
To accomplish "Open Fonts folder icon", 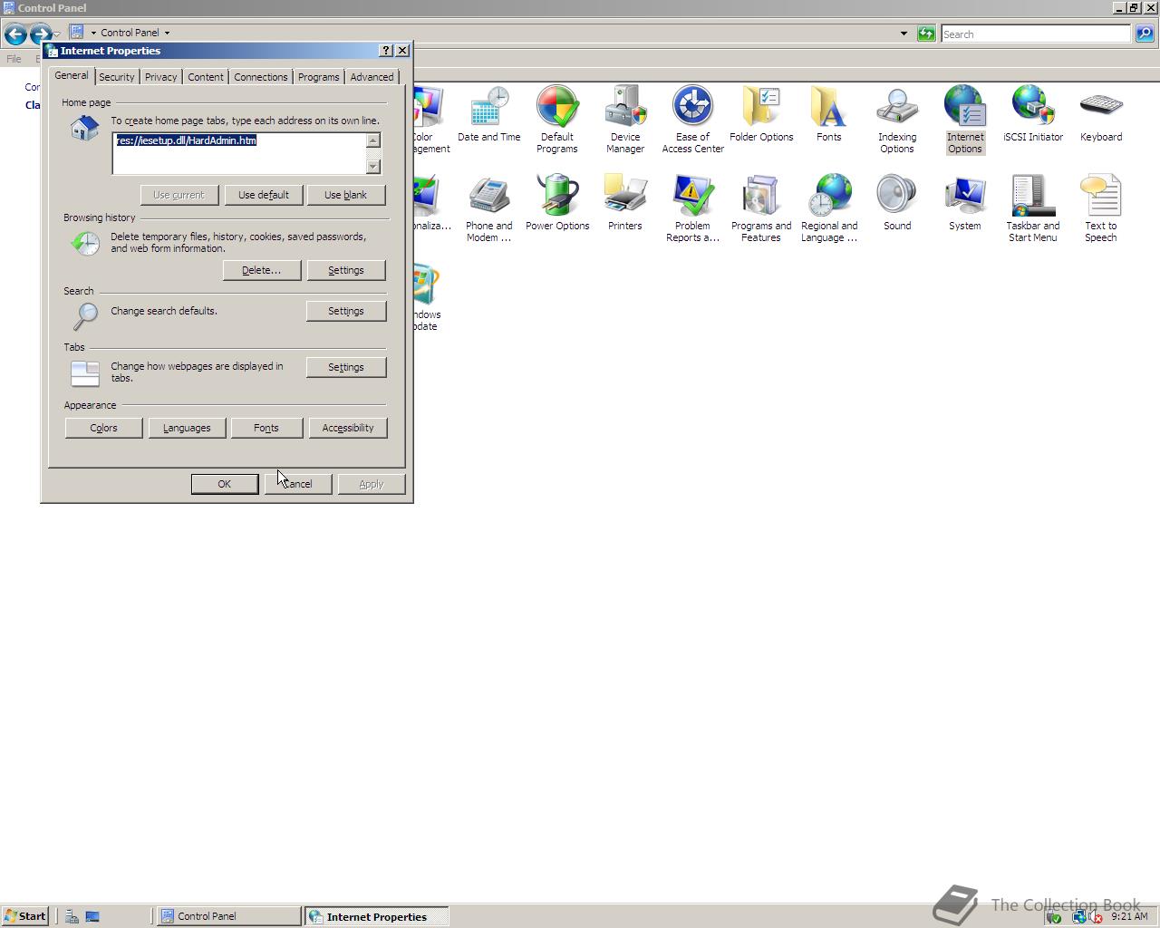I will coord(829,114).
